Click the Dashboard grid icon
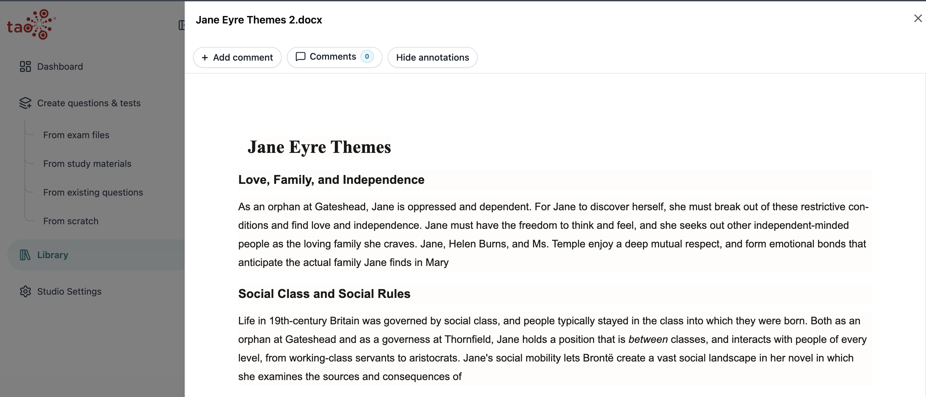The height and width of the screenshot is (397, 926). 25,66
